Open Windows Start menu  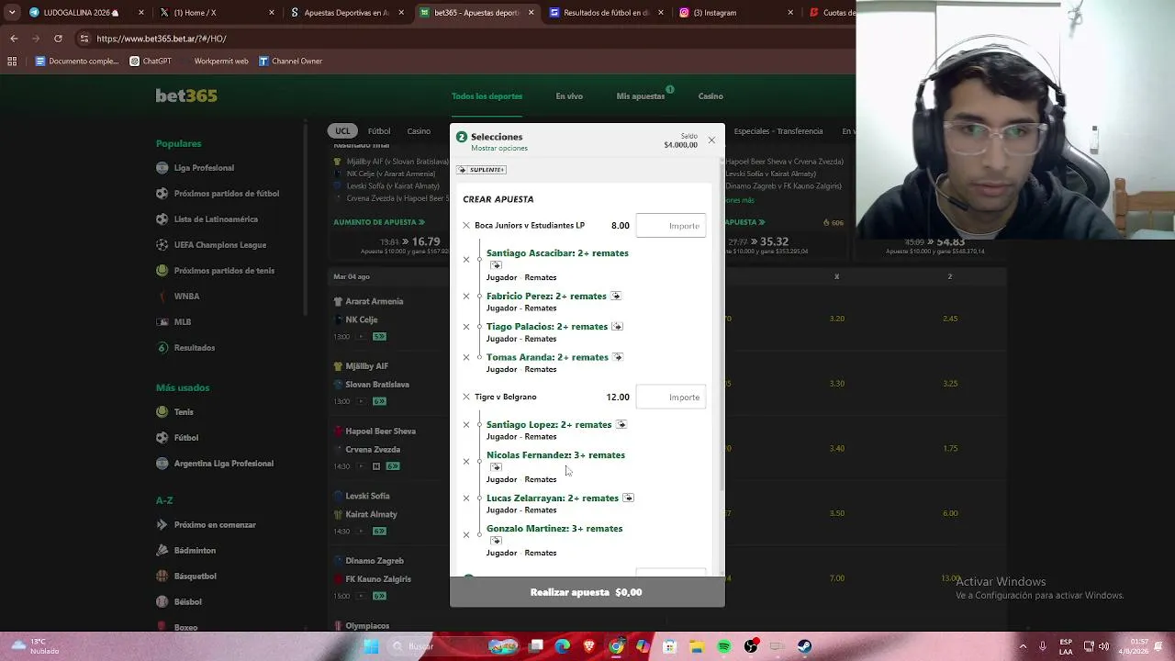371,646
